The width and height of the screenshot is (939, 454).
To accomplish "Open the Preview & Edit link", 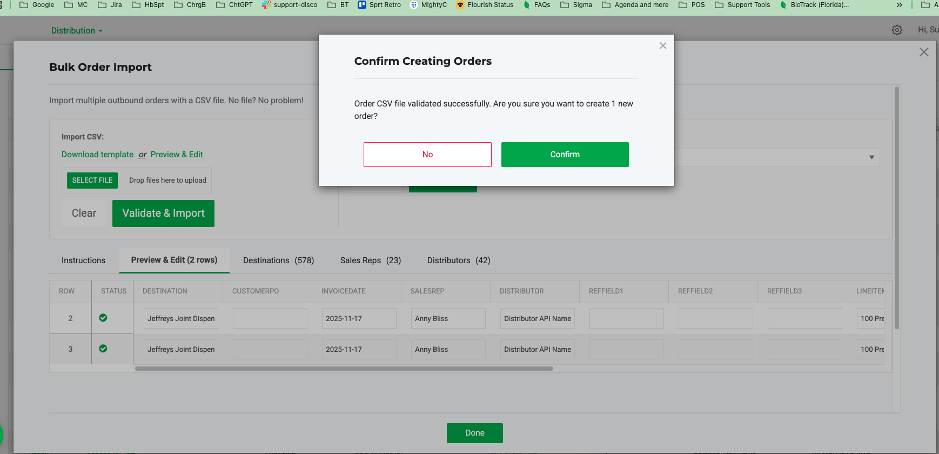I will click(177, 155).
